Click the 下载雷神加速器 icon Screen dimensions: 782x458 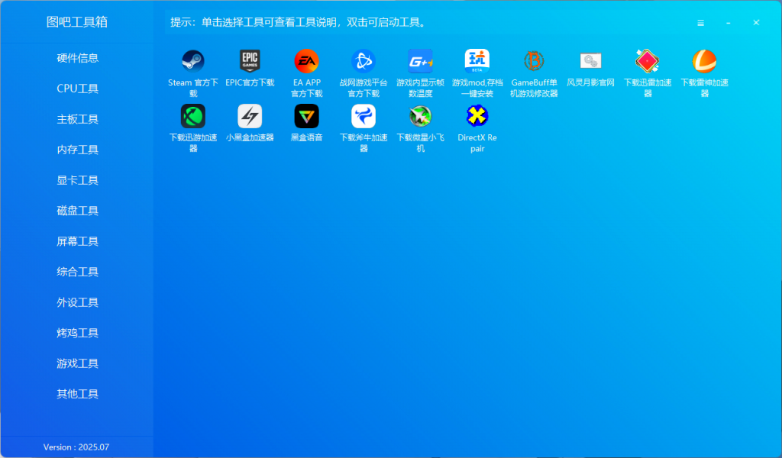click(x=704, y=61)
